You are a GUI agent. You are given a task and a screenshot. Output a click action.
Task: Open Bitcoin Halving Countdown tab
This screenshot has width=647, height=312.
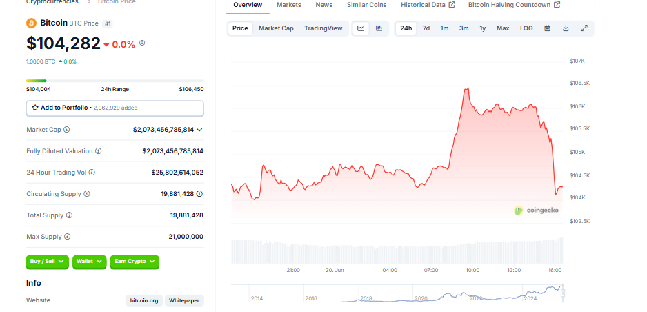(x=514, y=5)
